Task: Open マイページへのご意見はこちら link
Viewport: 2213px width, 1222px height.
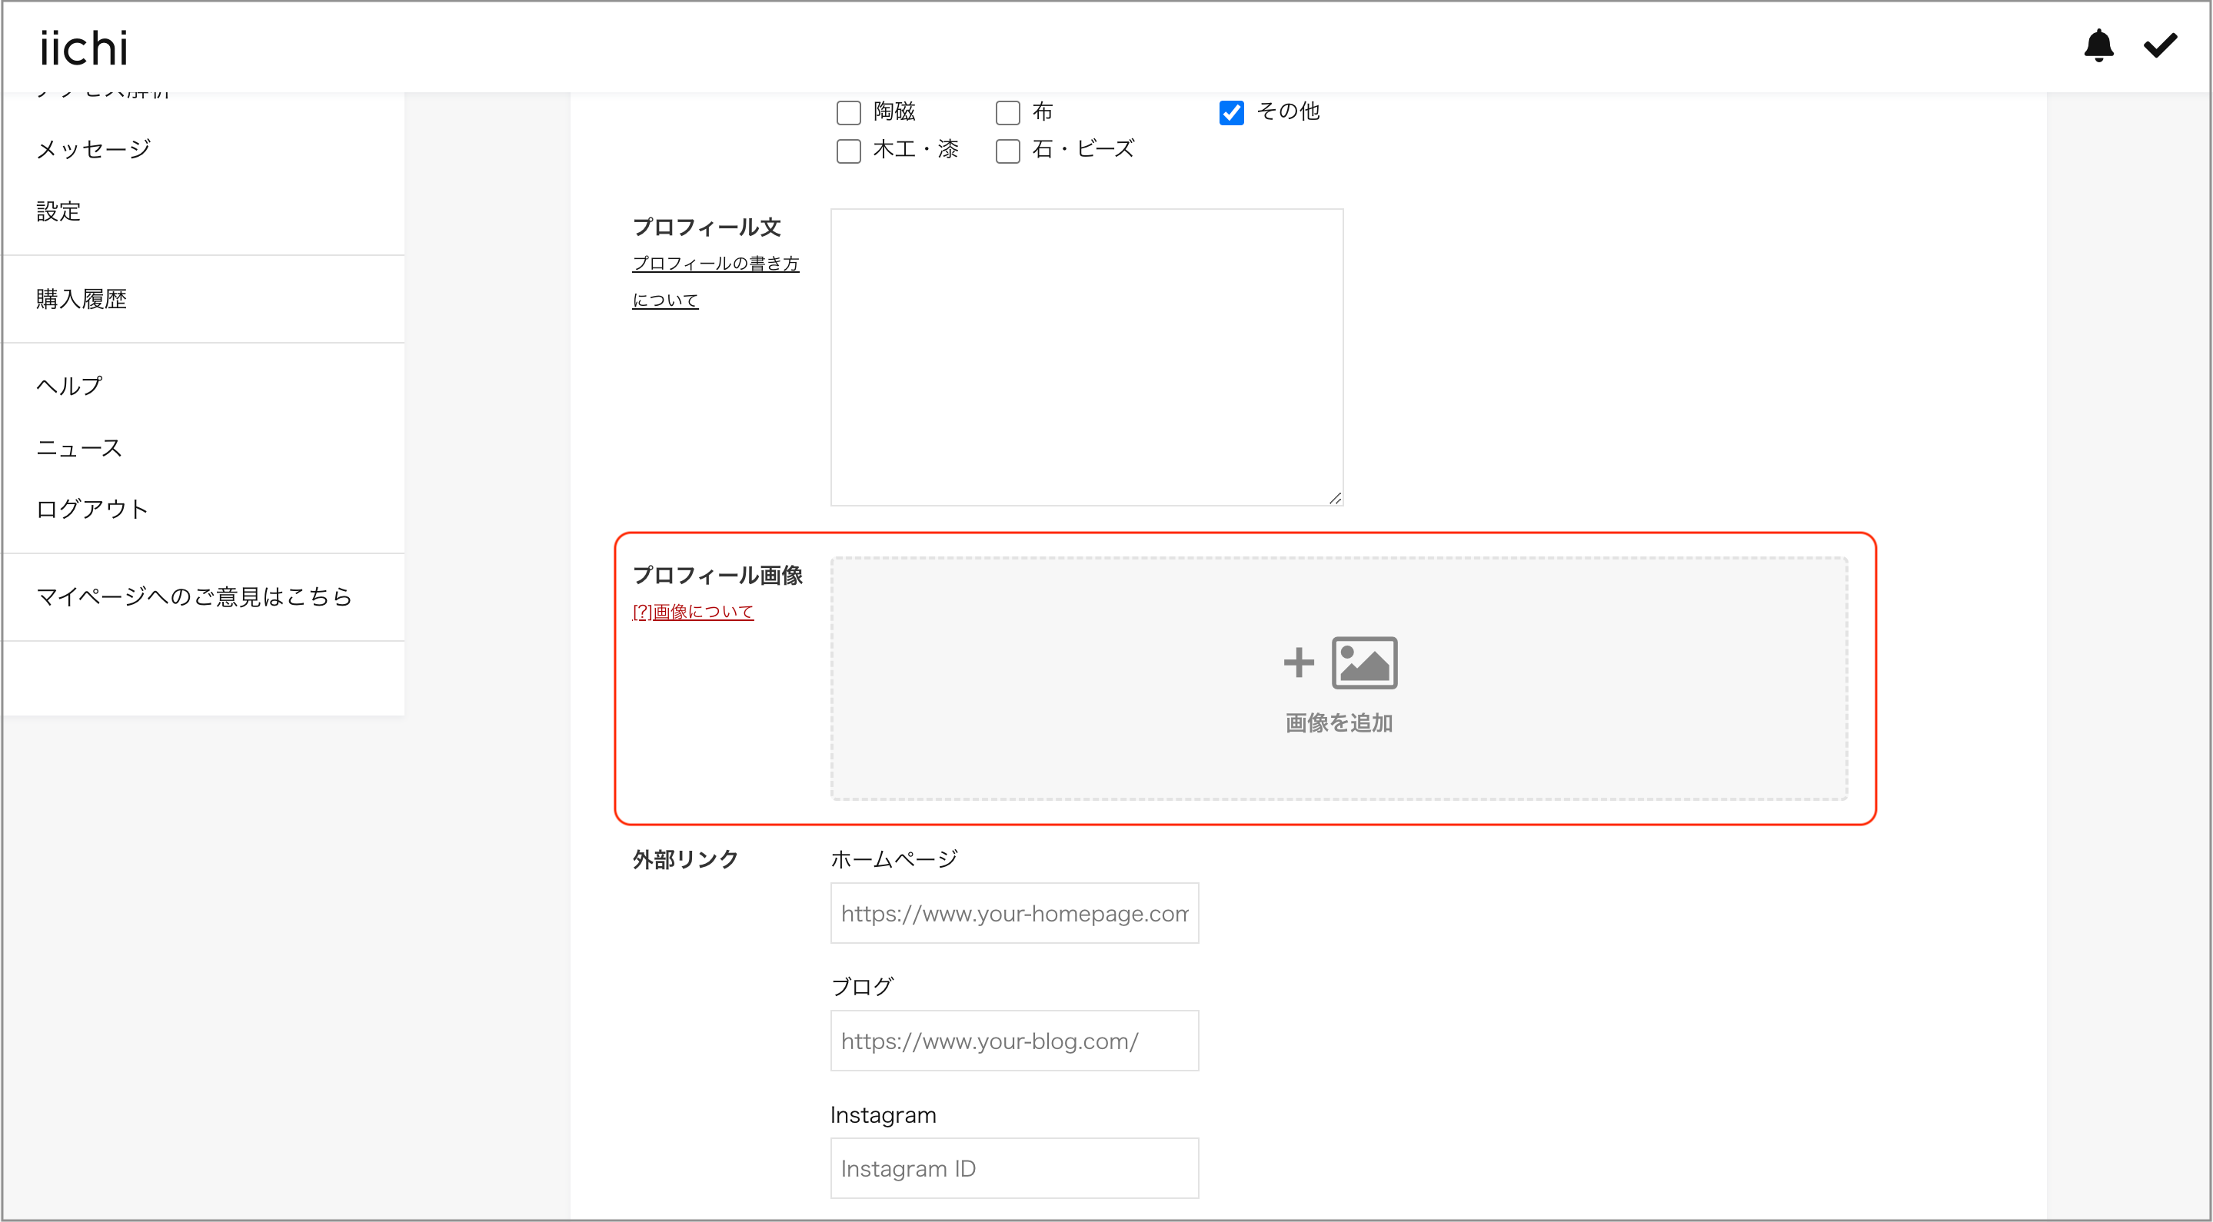Action: tap(194, 597)
